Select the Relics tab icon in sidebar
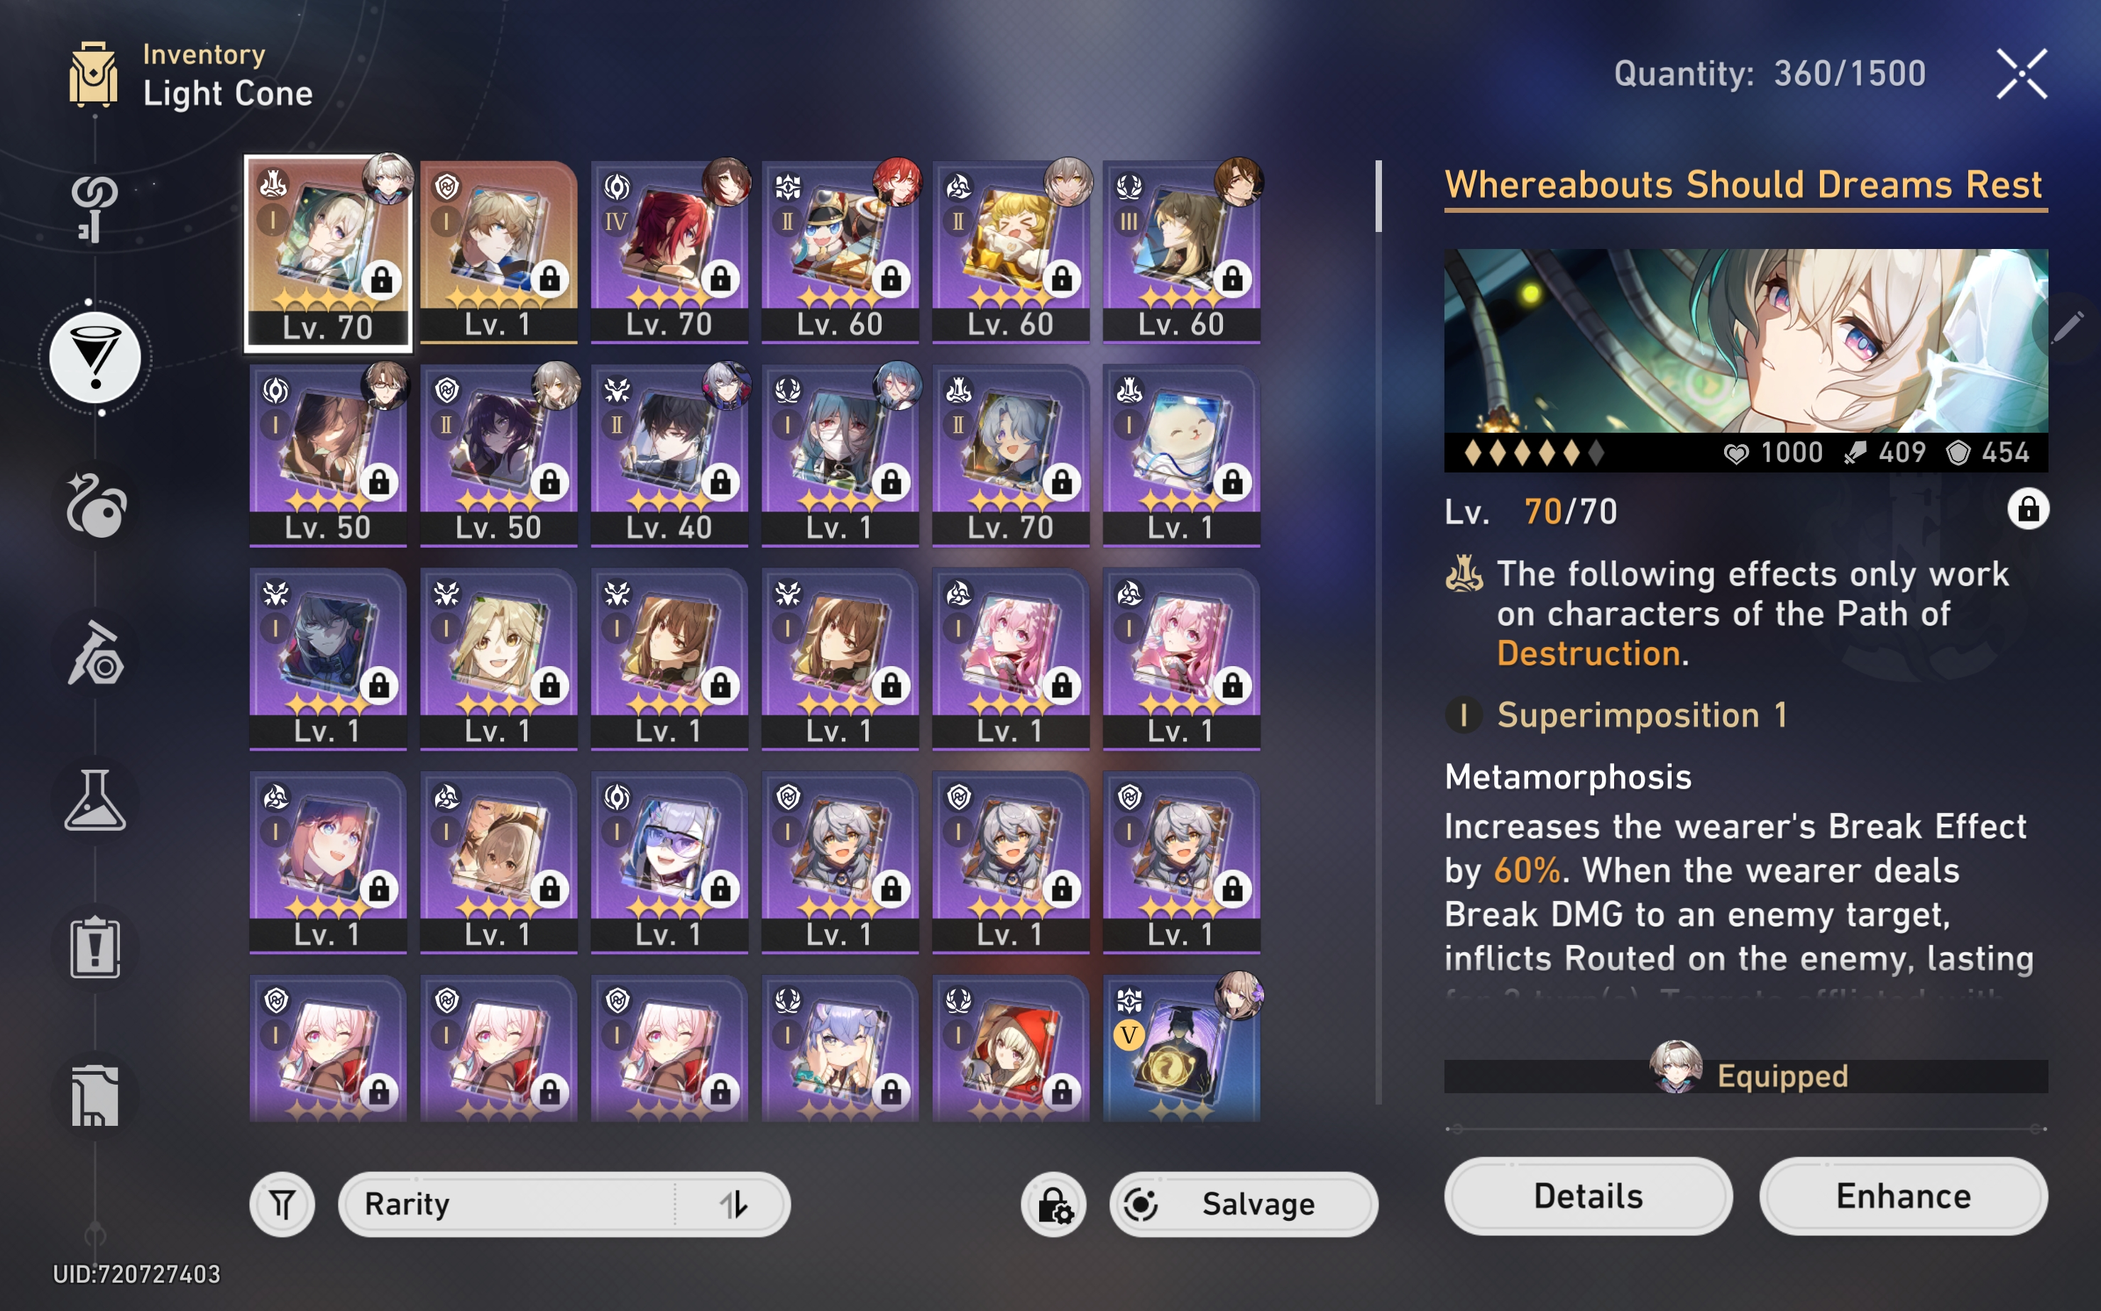Screen dimensions: 2101x1311 point(94,506)
